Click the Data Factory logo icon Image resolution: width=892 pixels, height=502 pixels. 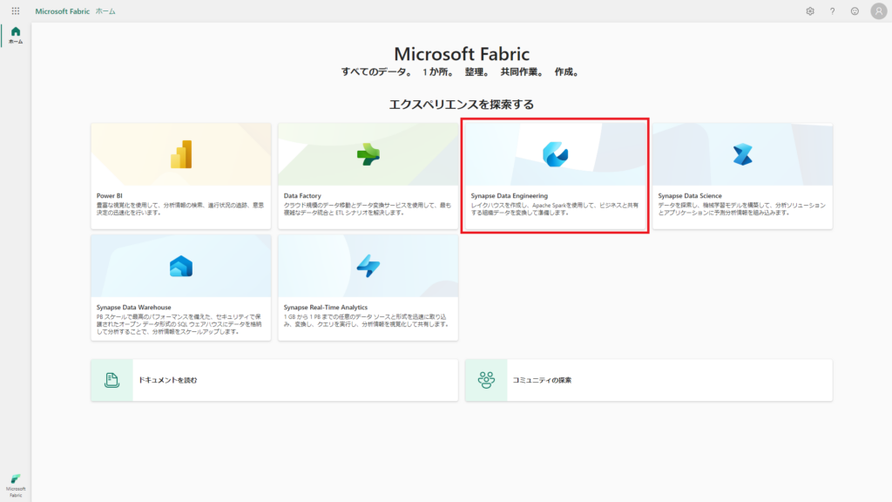coord(368,154)
